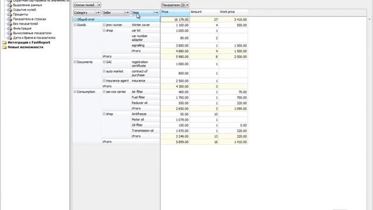Select the price cell 5 899.00
The image size is (373, 210).
click(x=175, y=142)
